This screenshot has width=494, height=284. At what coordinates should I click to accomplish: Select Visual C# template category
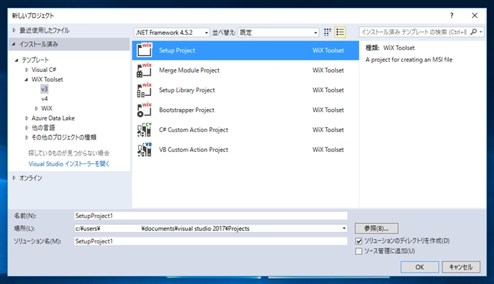44,70
